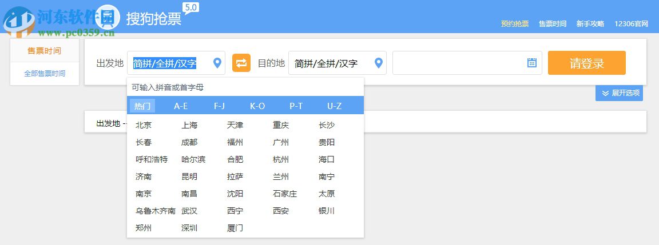This screenshot has width=659, height=245.
Task: Choose 厦门 from the city list
Action: 235,228
